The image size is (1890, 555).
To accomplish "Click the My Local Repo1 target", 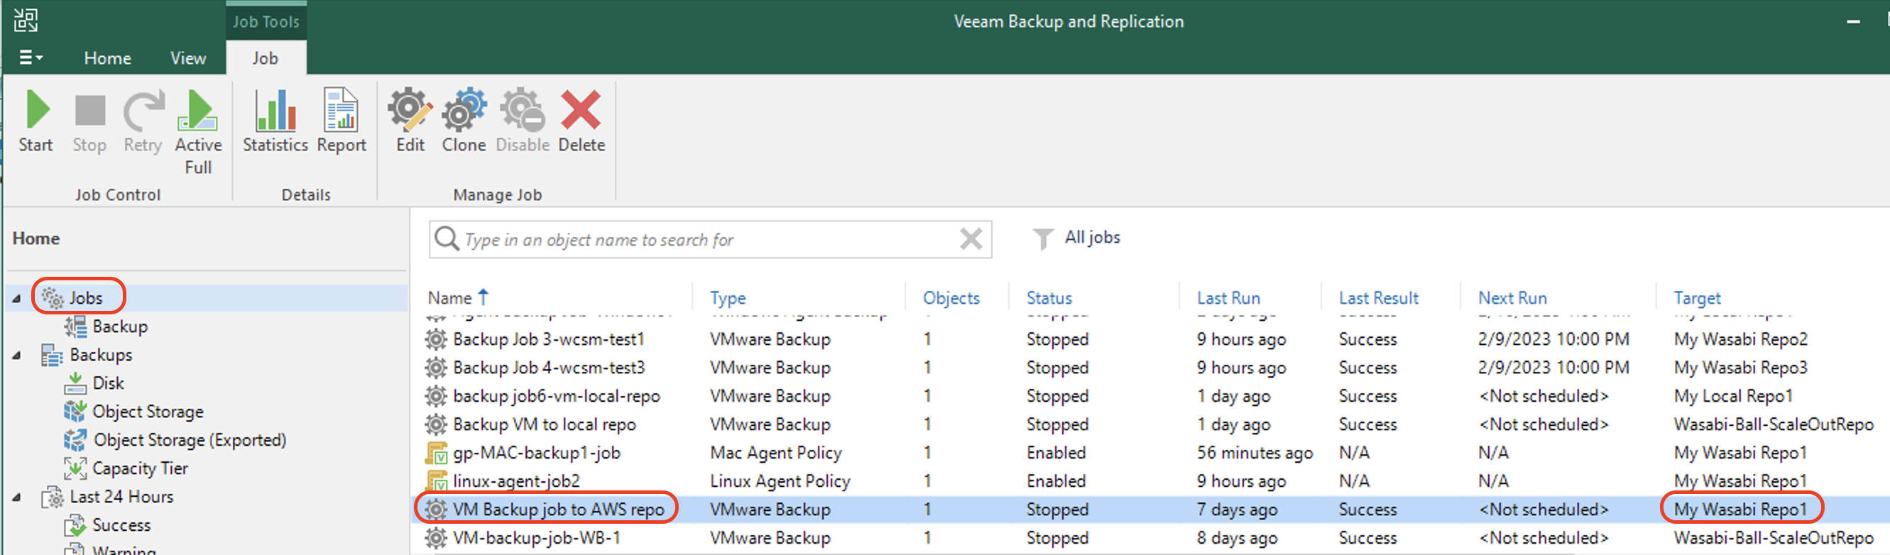I will 1733,397.
